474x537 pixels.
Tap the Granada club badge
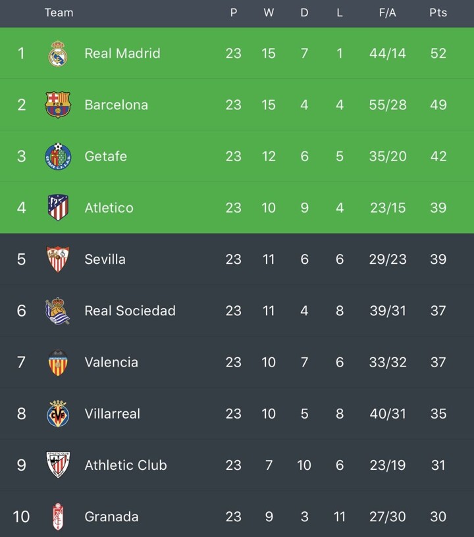coord(58,517)
